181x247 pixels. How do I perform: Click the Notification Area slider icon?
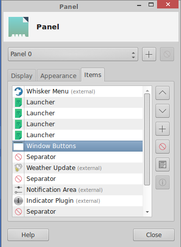coord(18,190)
